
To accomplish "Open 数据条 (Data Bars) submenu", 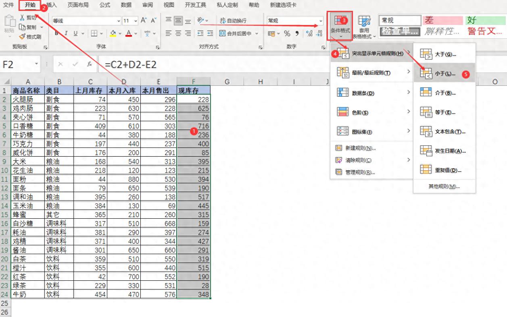I will point(372,93).
